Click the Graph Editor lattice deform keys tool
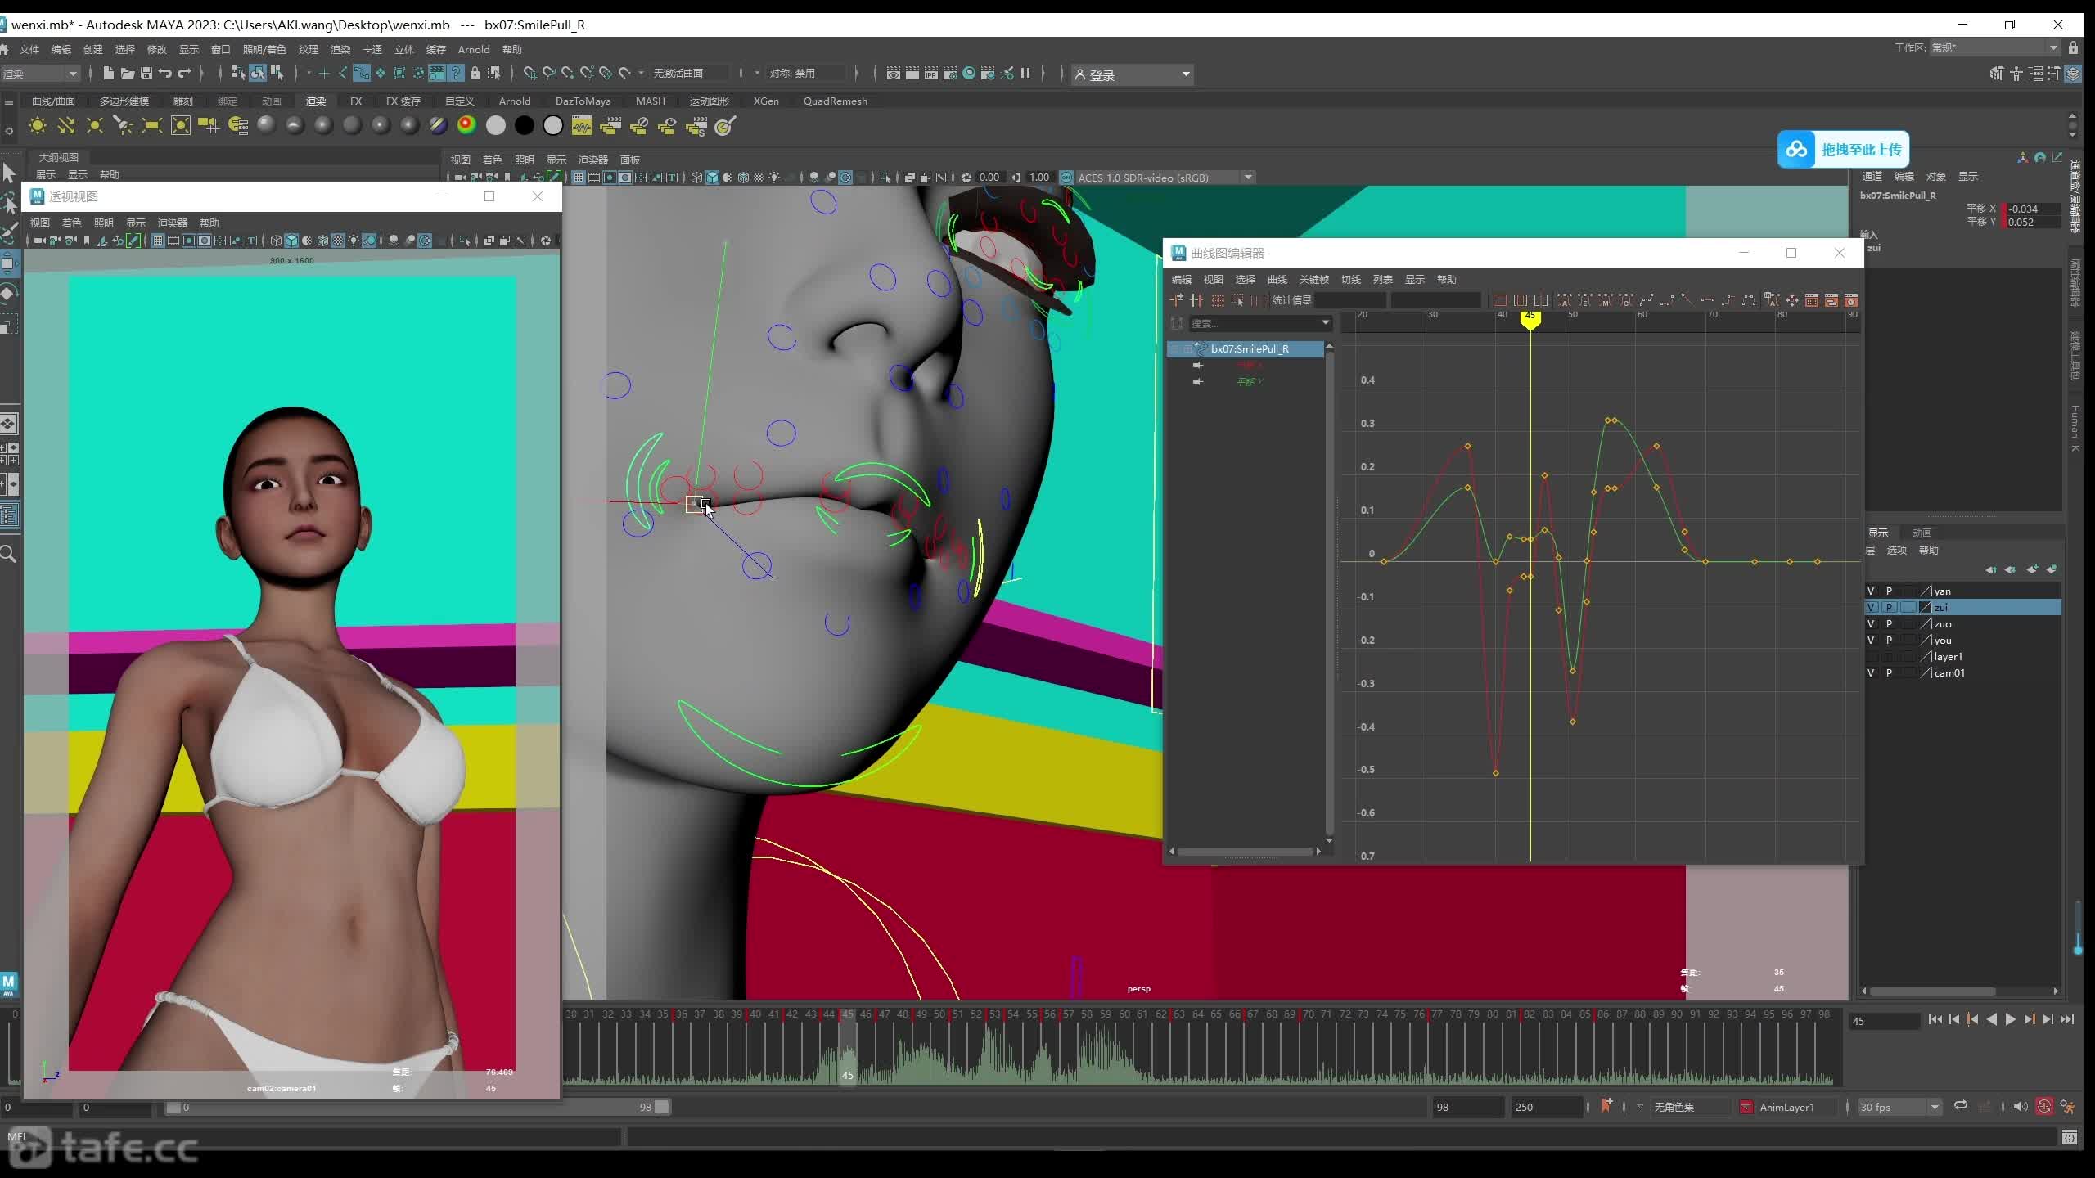Viewport: 2095px width, 1178px height. pos(1218,300)
